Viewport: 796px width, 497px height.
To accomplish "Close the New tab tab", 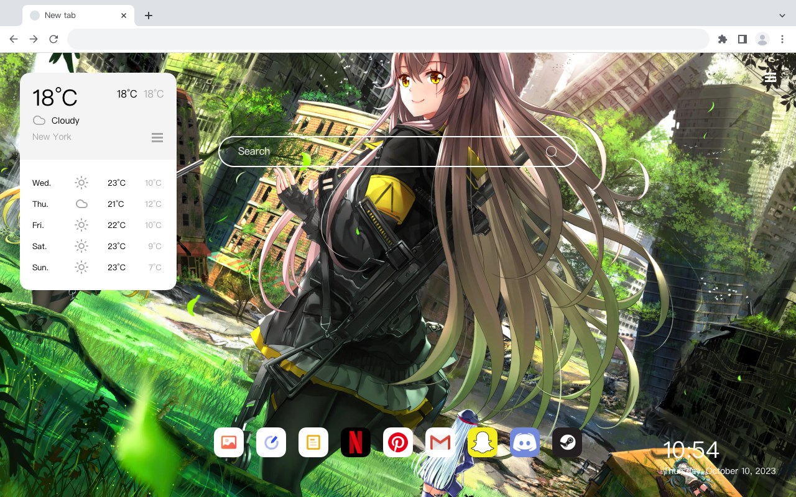I will tap(124, 16).
